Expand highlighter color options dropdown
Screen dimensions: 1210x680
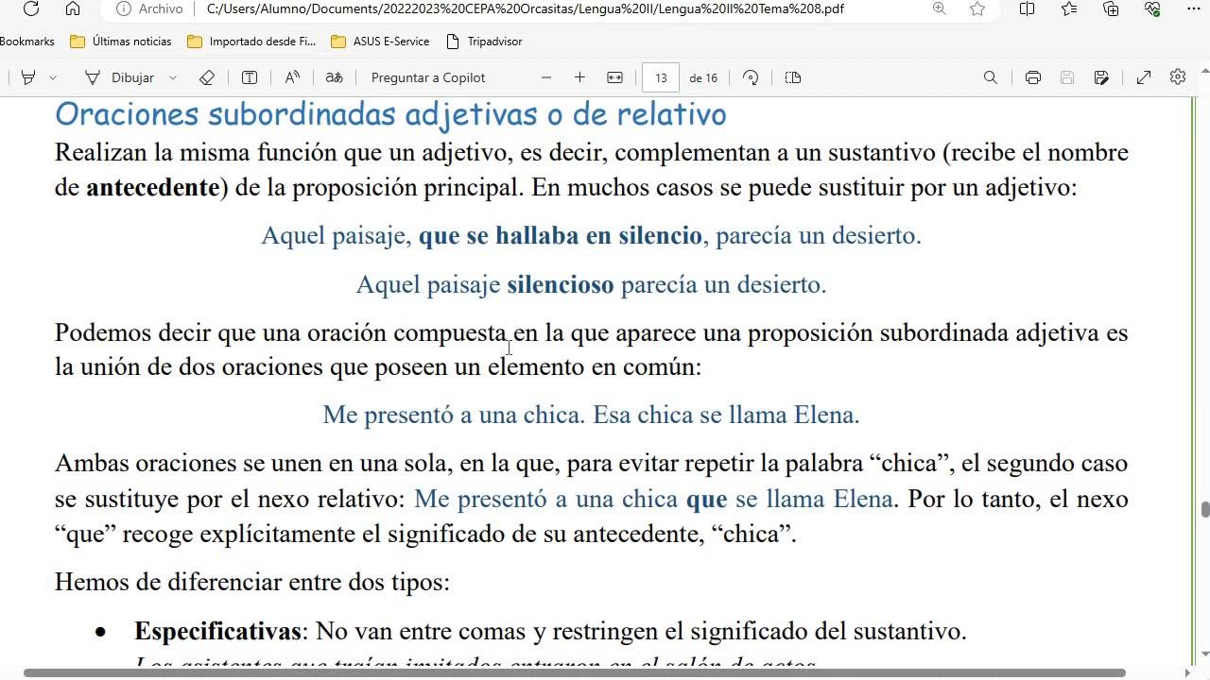[53, 77]
